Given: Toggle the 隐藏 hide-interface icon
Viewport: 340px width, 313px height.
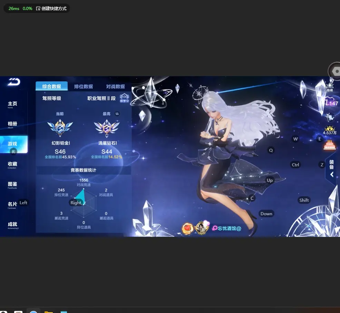Looking at the screenshot, I should [x=330, y=87].
